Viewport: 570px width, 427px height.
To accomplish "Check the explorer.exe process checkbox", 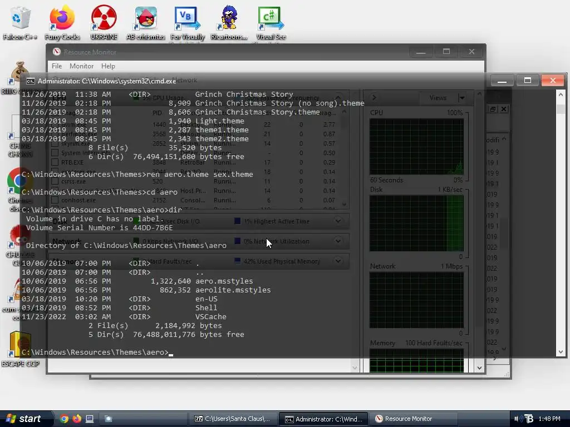I will click(x=55, y=172).
